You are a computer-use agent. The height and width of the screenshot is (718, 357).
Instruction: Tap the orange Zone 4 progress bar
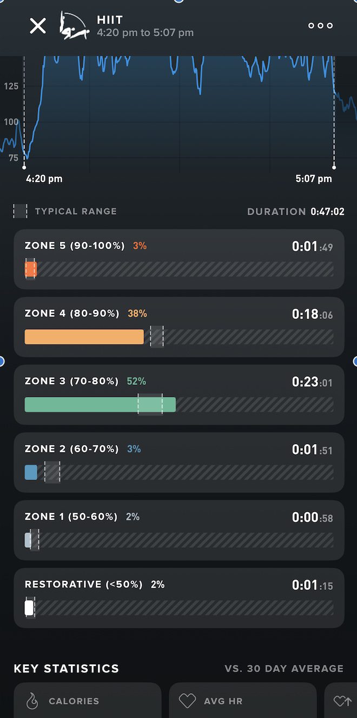(84, 337)
